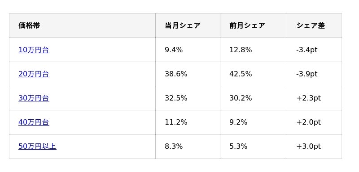Select the 42.5% previous share cell
Screen dimensions: 359x172
tap(254, 74)
